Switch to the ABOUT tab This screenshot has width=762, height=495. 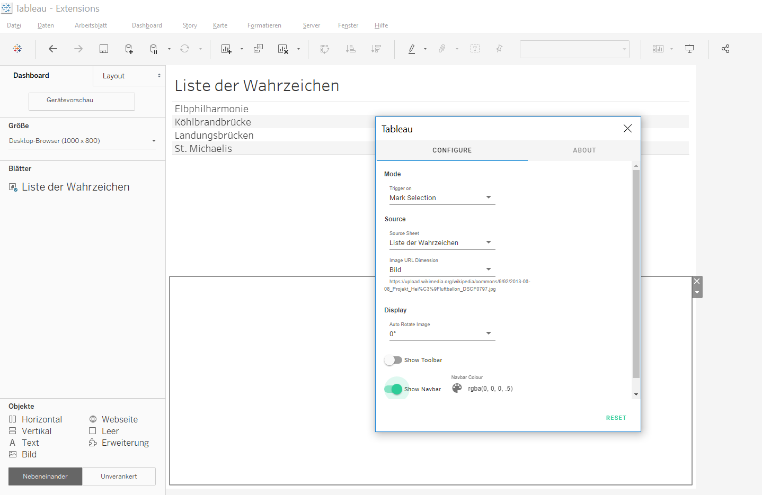point(584,150)
